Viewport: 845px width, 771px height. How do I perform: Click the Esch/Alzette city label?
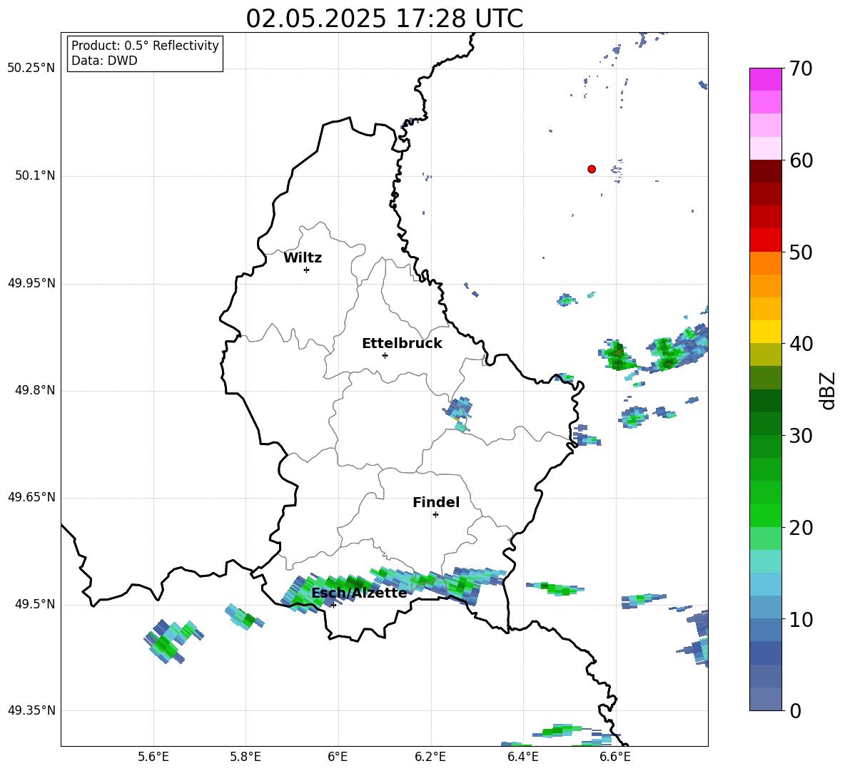click(x=360, y=593)
